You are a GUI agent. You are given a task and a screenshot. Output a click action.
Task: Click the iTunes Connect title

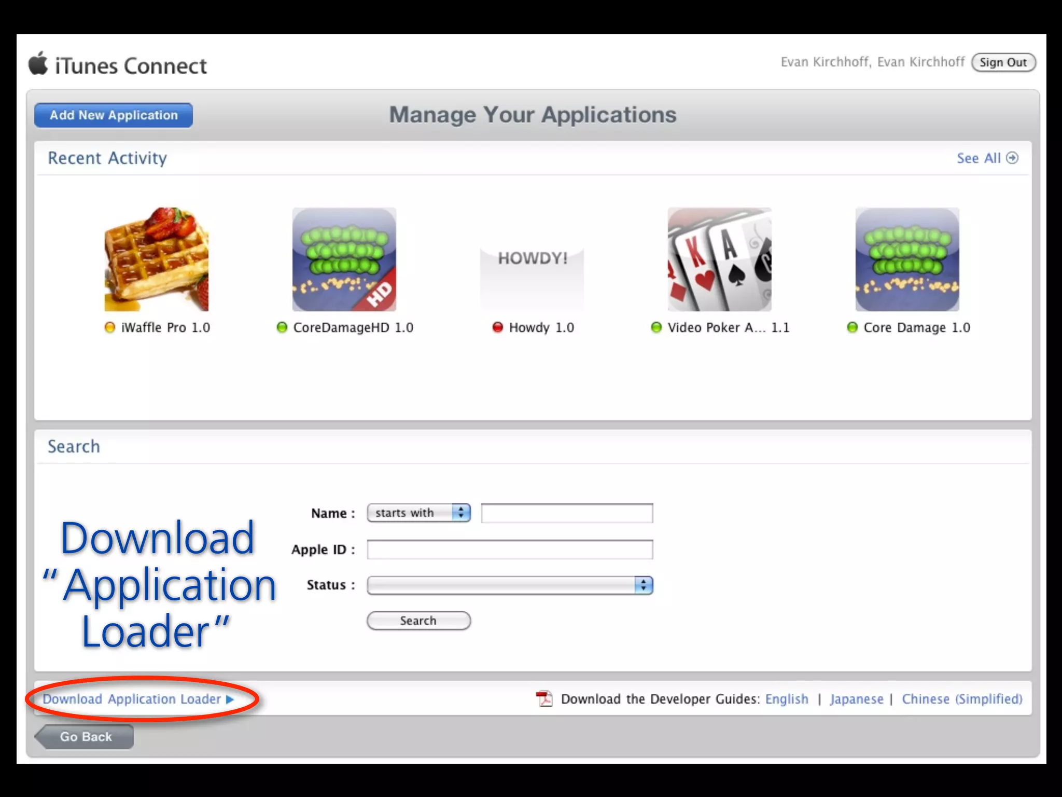[x=131, y=66]
